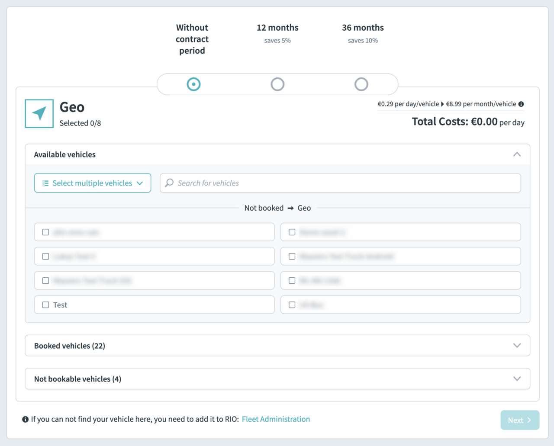The width and height of the screenshot is (554, 446).
Task: Check the last vehicle in the right column
Action: 292,305
